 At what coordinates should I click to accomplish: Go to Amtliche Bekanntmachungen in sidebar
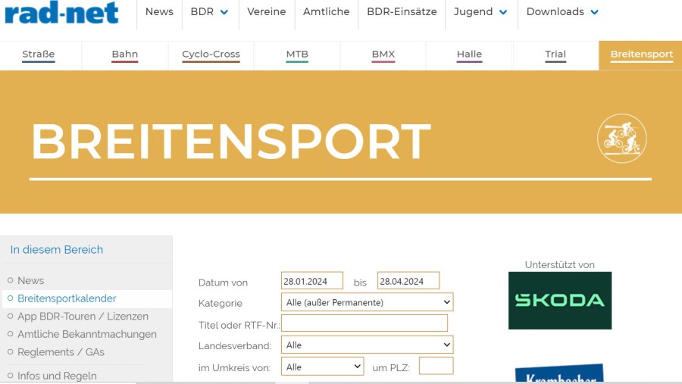click(x=86, y=334)
